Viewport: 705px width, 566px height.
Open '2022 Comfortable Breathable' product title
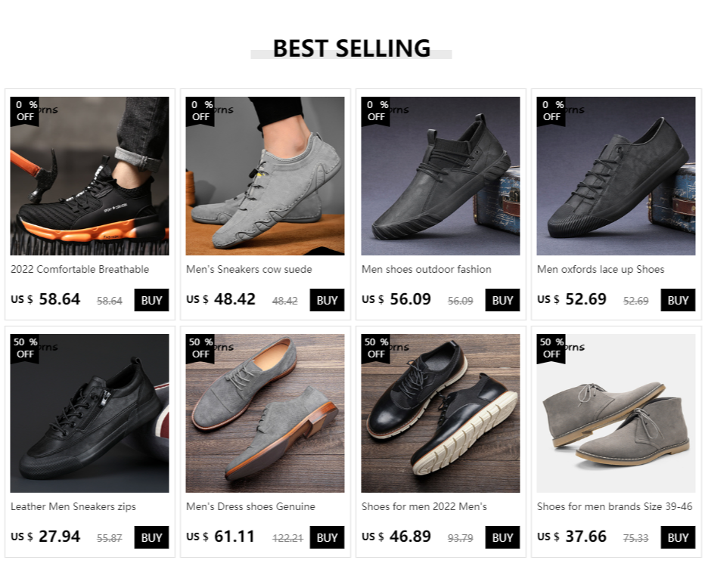80,269
